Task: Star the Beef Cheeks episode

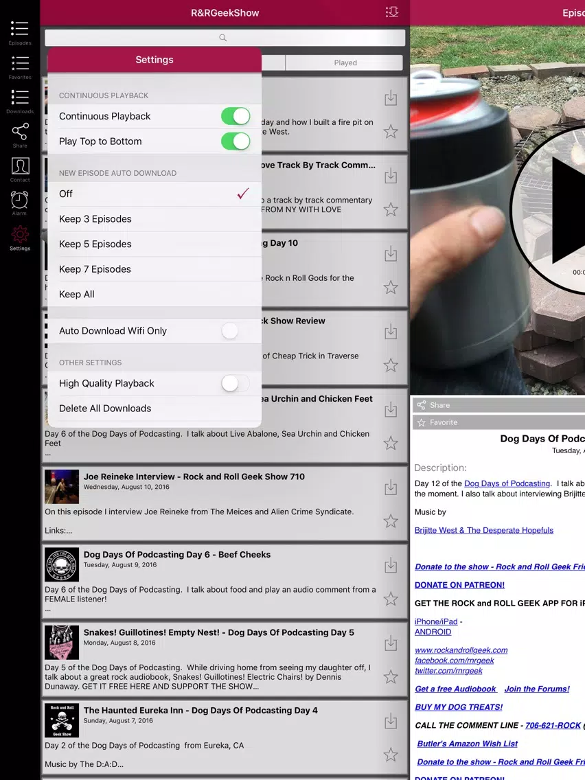Action: (391, 599)
